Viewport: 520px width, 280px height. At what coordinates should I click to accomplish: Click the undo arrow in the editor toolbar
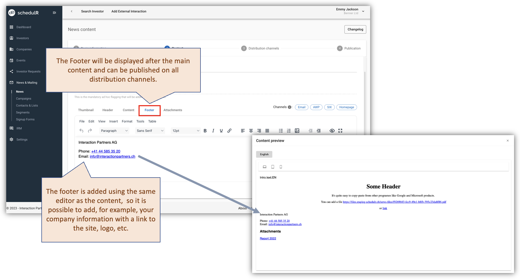coord(81,131)
